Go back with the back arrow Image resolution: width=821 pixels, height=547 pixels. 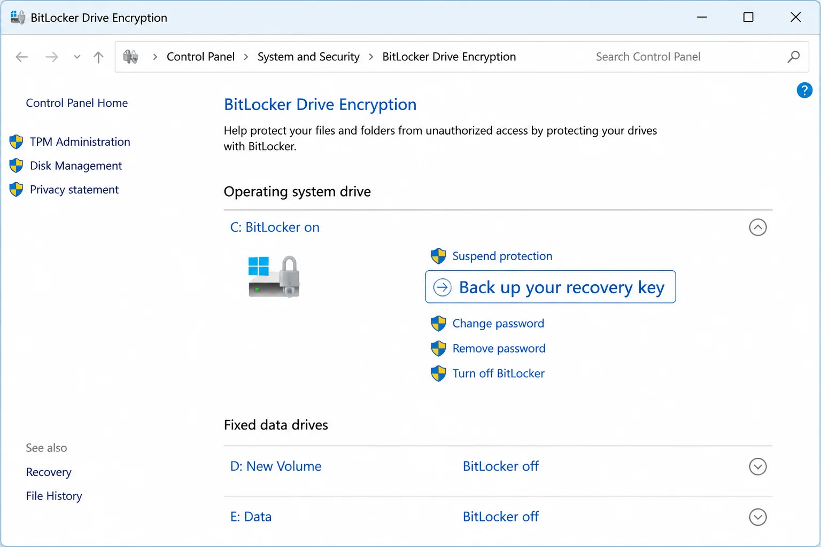click(x=22, y=57)
